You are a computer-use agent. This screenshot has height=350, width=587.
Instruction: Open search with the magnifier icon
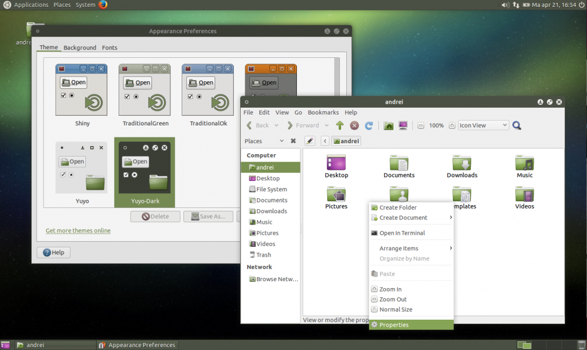[x=516, y=125]
